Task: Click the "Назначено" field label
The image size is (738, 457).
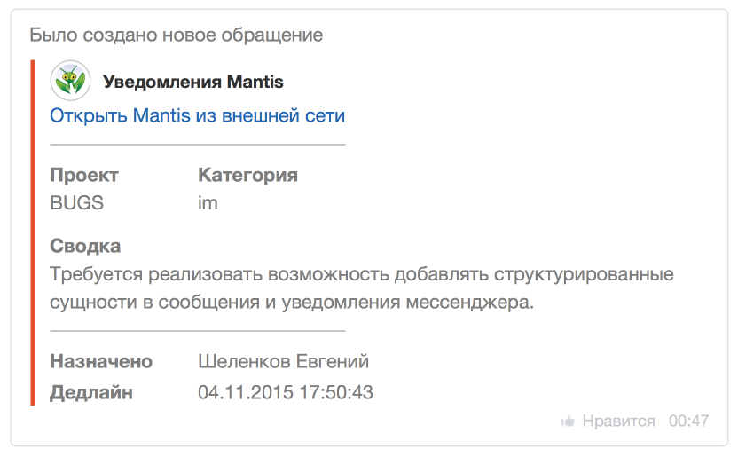Action: (x=101, y=361)
